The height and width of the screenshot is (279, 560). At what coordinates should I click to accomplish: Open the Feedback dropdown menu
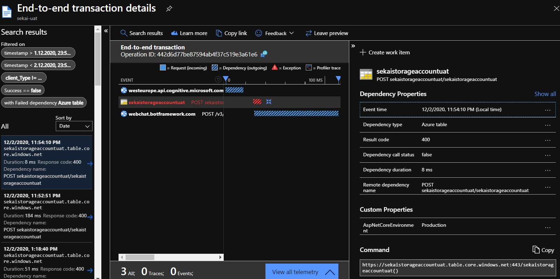[275, 33]
